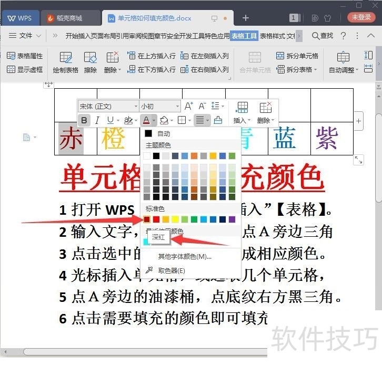
Task: Click the format painter brush in mini toolbar
Action: pyautogui.click(x=218, y=120)
